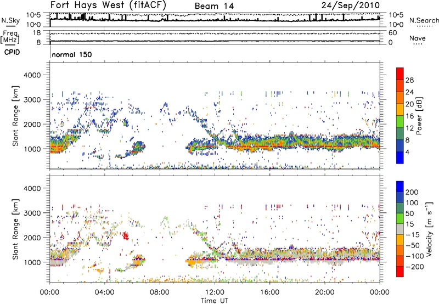Screen dimensions: 439x304
Task: Pick the yellow Velocity segment between -15 and -50
Action: [x=400, y=240]
